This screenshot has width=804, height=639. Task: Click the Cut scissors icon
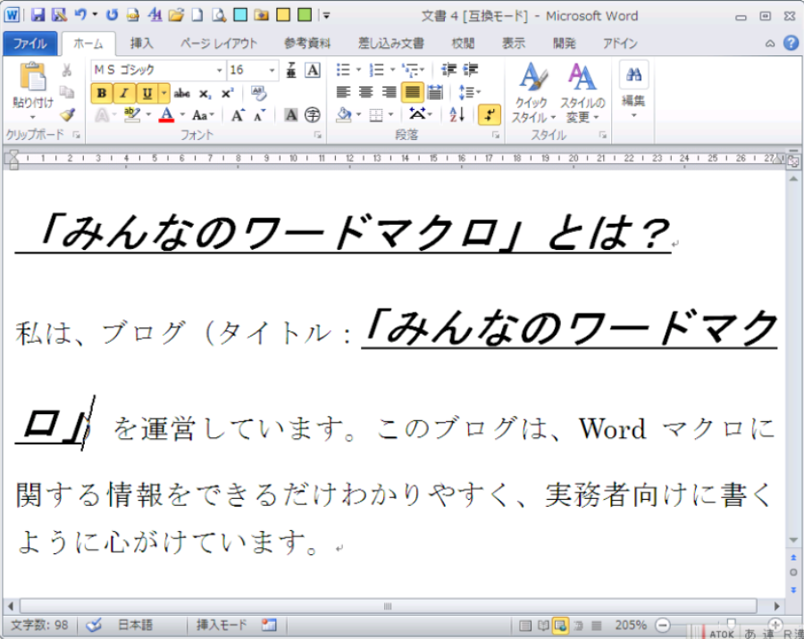(67, 71)
